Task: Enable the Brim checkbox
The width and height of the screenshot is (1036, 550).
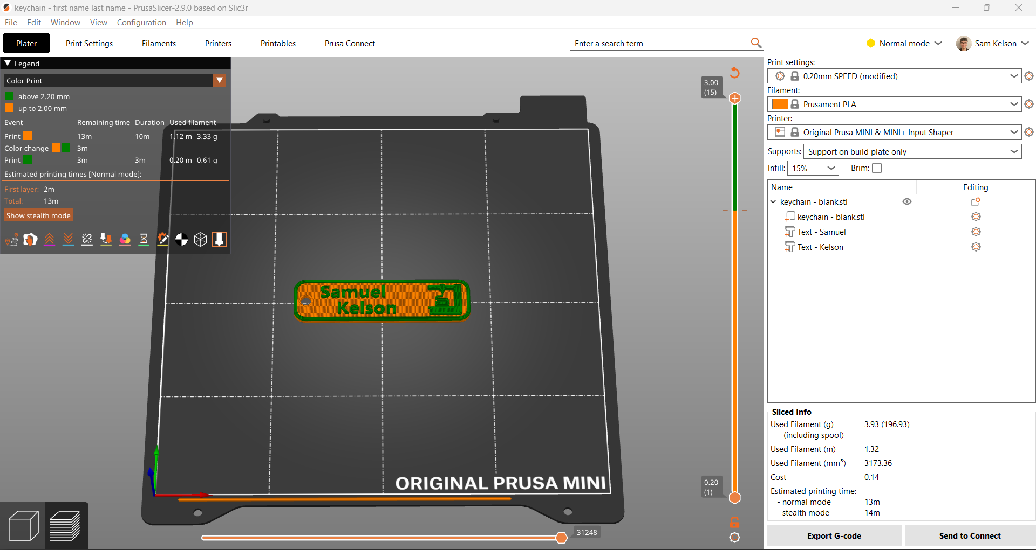Action: pos(877,168)
